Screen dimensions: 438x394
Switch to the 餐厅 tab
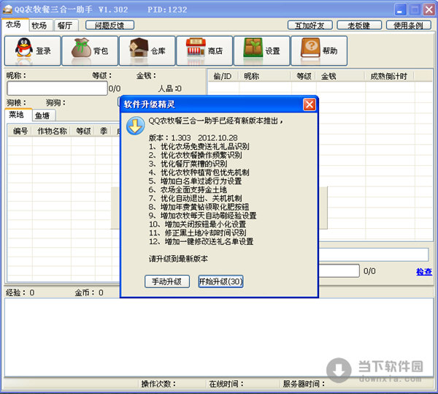(x=65, y=26)
